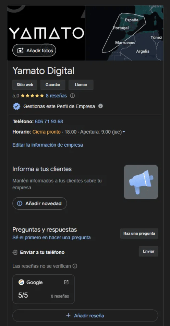170x326 pixels.
Task: Click the Llamar button
Action: coord(81,85)
